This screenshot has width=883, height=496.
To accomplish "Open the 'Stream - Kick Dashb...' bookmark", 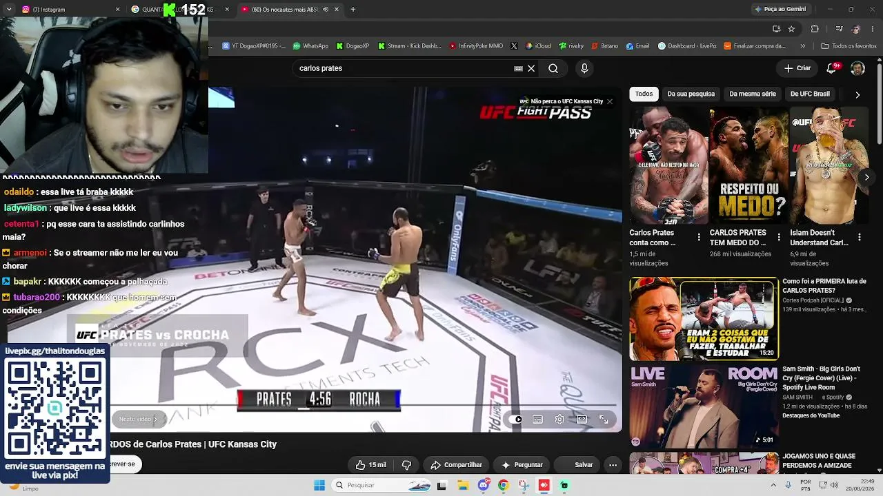I will 410,46.
